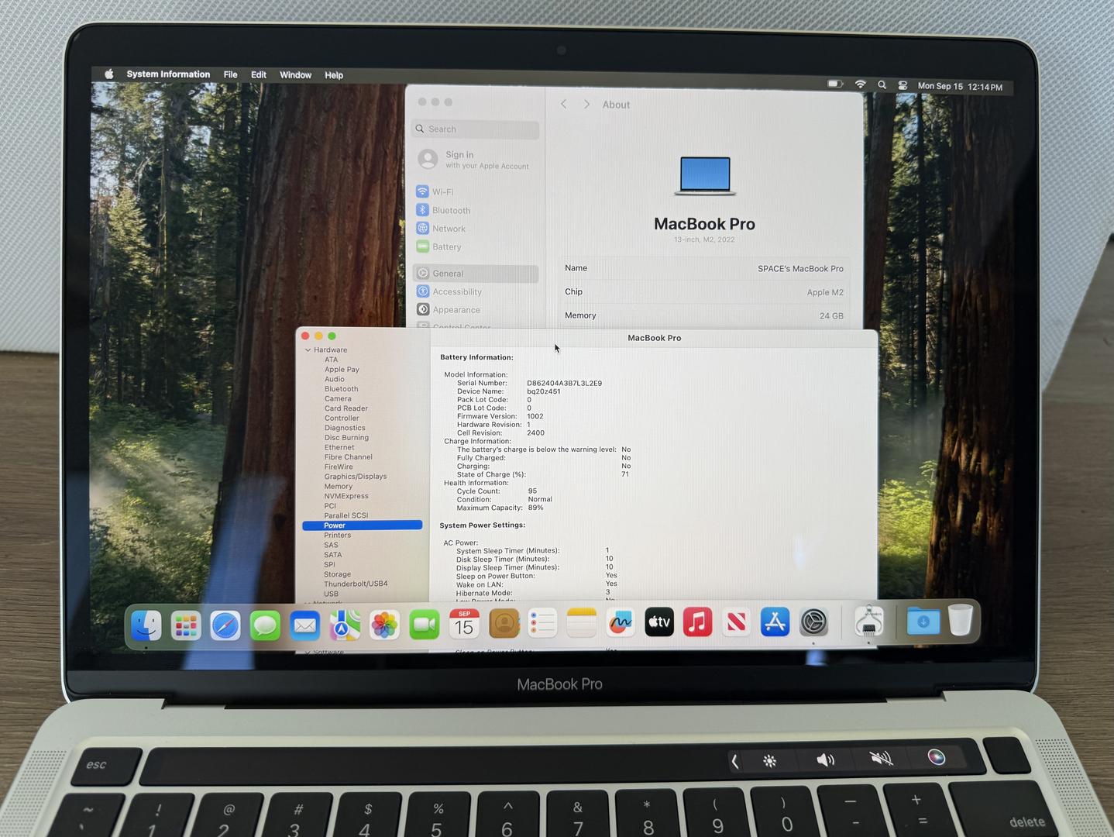Open Downloads folder in the Dock
The image size is (1114, 837).
tap(923, 621)
